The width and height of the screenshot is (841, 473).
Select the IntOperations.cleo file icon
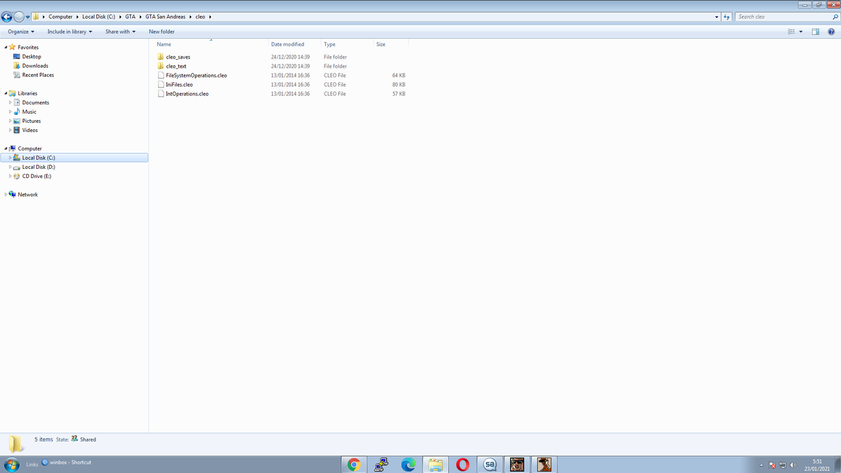click(x=161, y=94)
